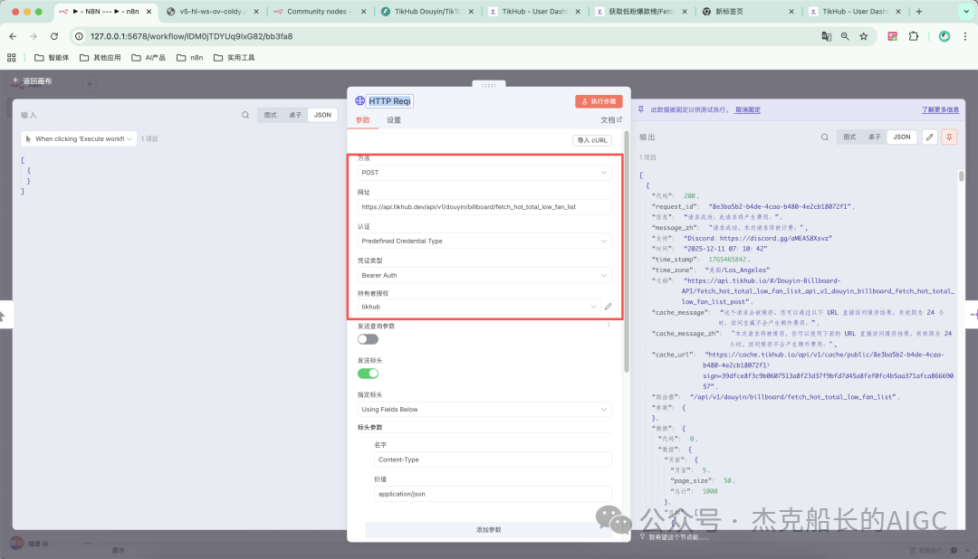
Task: Click the translate page icon in address bar
Action: click(x=827, y=36)
